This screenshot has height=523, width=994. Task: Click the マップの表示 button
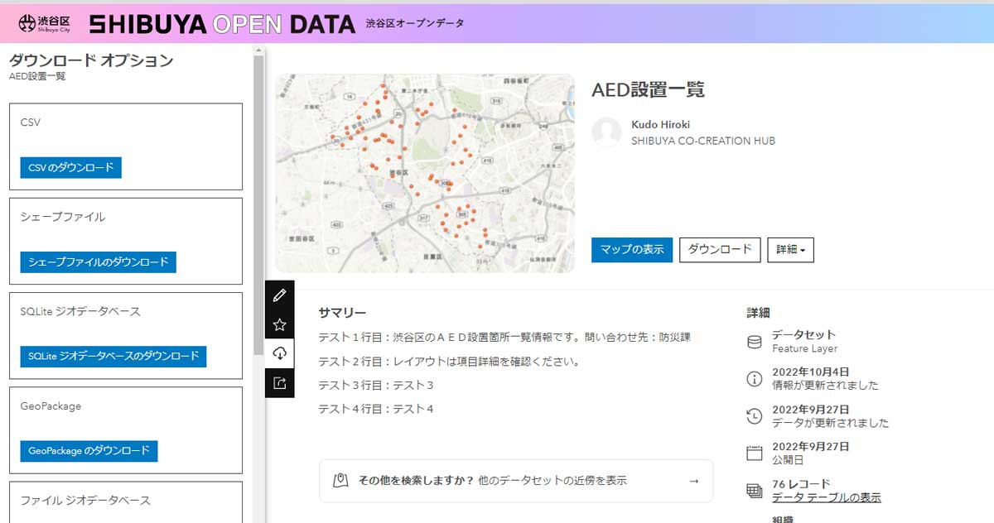[631, 248]
